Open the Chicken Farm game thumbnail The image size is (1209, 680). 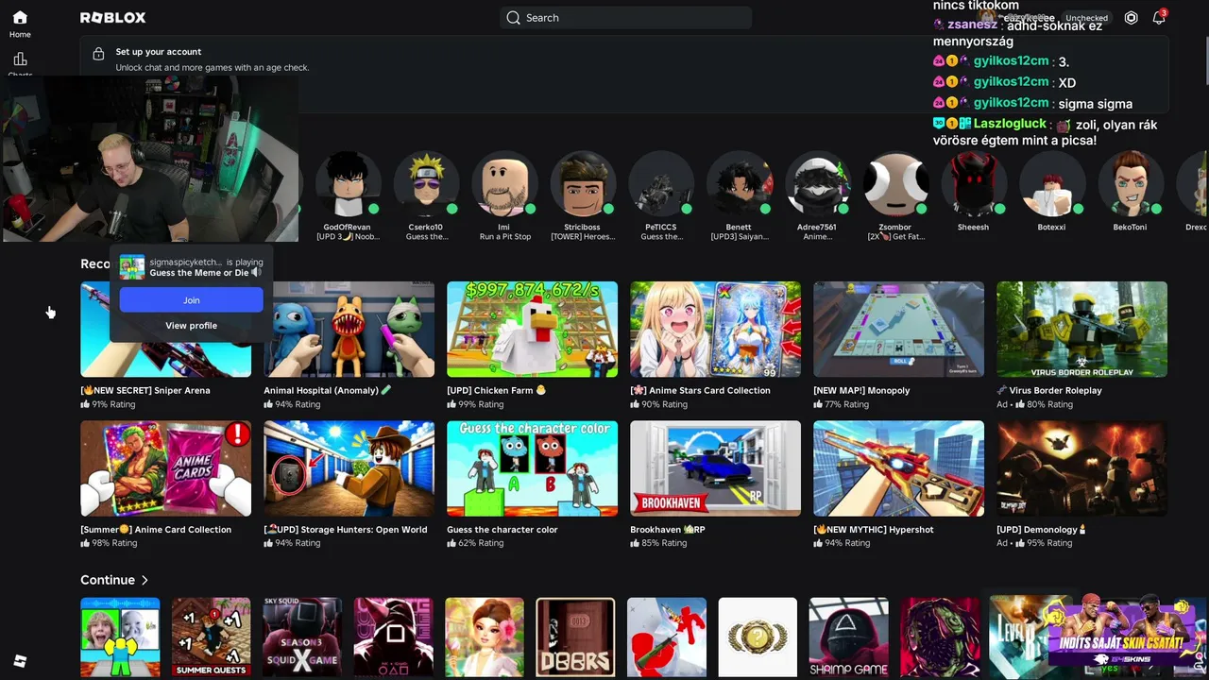[533, 330]
